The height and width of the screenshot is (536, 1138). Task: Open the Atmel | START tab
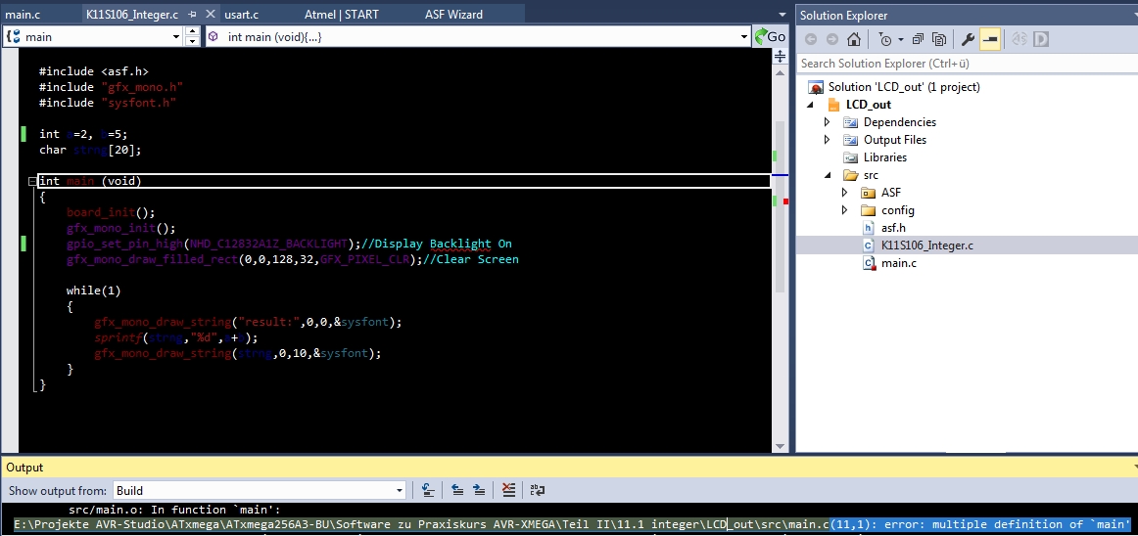click(341, 14)
